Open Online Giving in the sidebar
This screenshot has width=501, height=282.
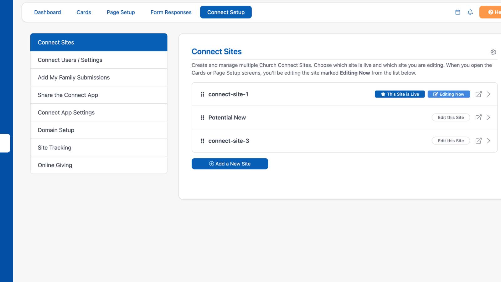click(99, 165)
